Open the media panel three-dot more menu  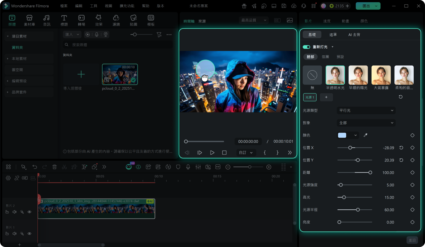coord(169,35)
